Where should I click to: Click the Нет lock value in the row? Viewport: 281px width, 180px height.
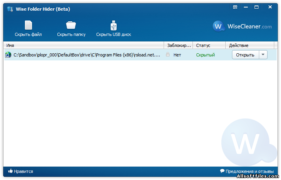(x=177, y=55)
